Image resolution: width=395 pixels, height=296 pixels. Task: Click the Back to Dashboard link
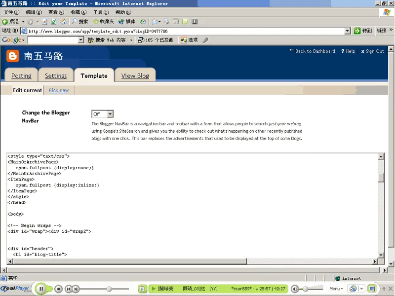[x=315, y=51]
